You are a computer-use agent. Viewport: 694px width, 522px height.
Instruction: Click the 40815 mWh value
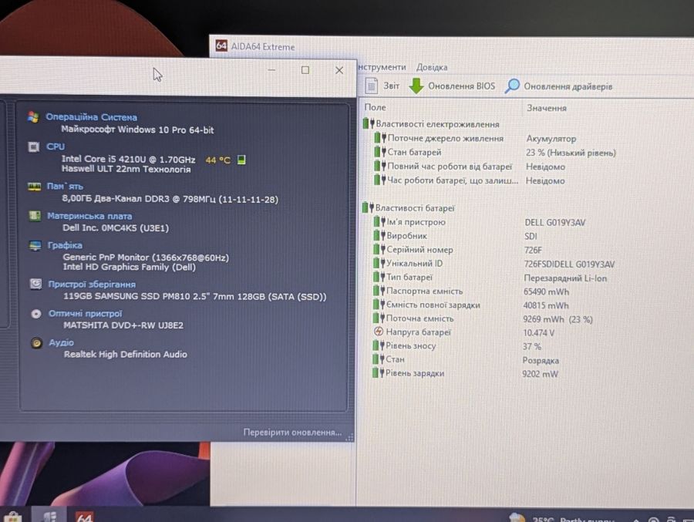coord(546,305)
